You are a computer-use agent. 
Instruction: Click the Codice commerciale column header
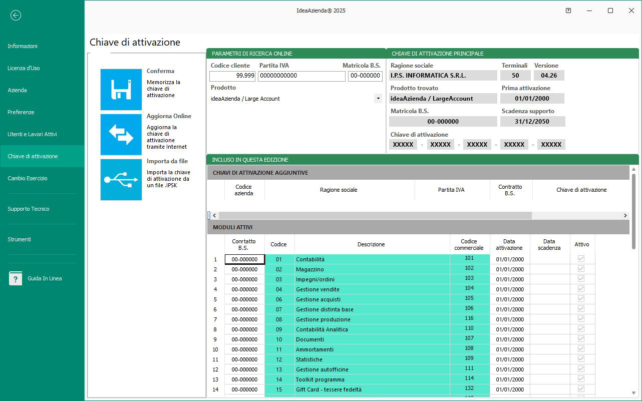(469, 244)
